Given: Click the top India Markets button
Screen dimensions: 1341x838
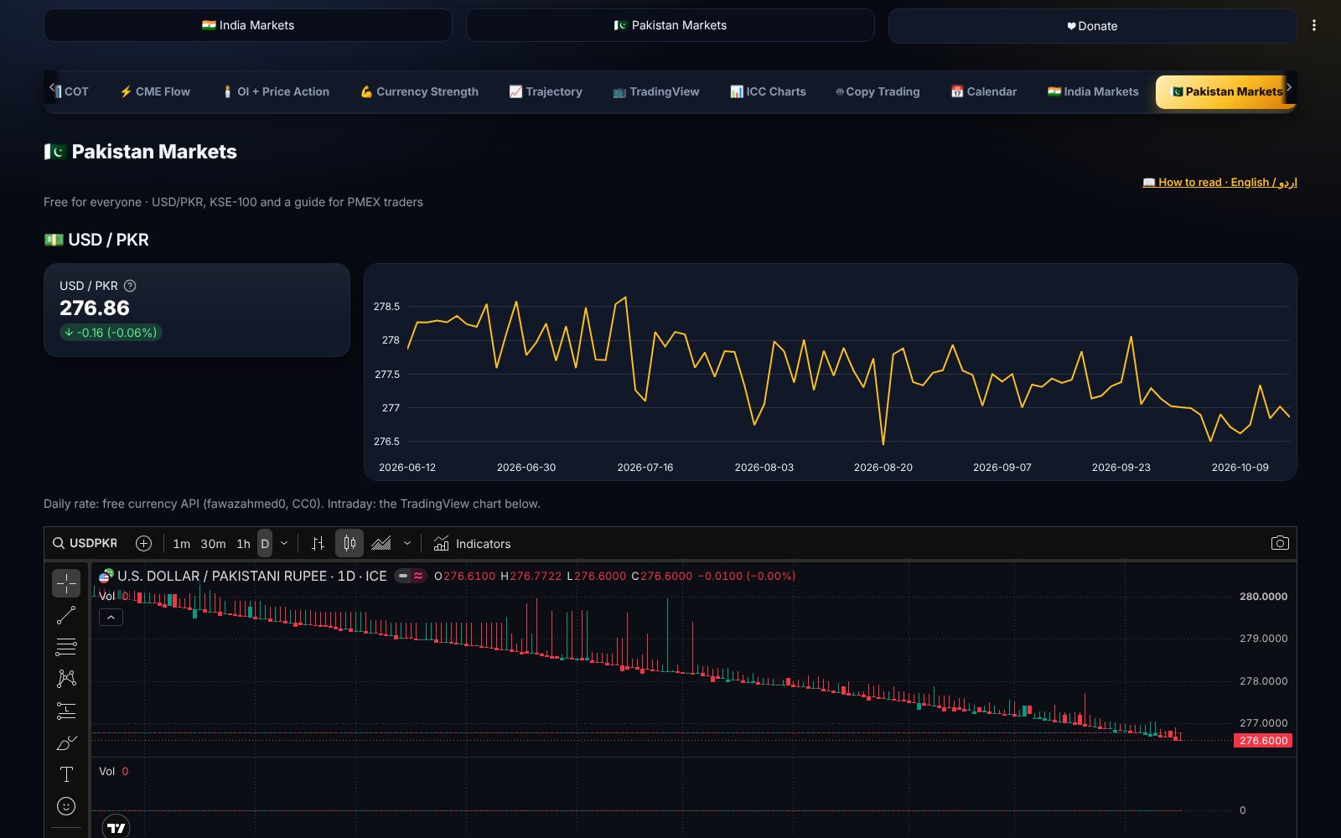Looking at the screenshot, I should click(x=248, y=25).
